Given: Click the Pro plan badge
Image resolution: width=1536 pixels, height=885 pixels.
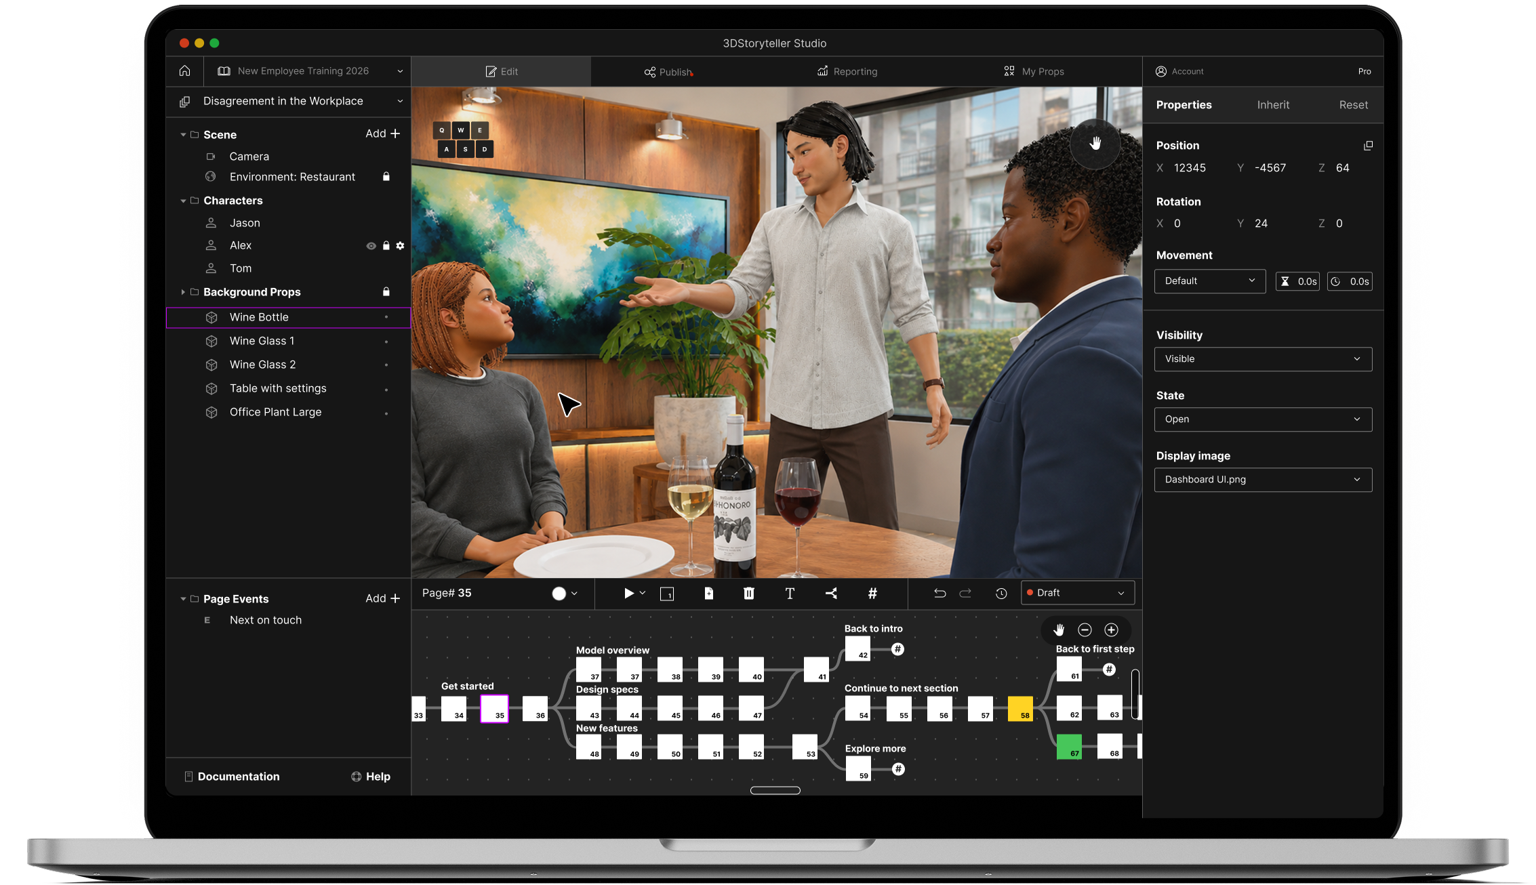Looking at the screenshot, I should 1365,71.
